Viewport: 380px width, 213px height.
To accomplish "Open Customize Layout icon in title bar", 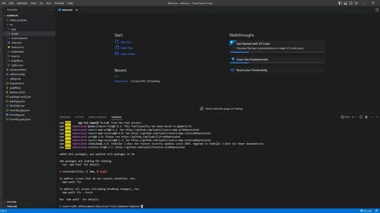I will 356,3.
